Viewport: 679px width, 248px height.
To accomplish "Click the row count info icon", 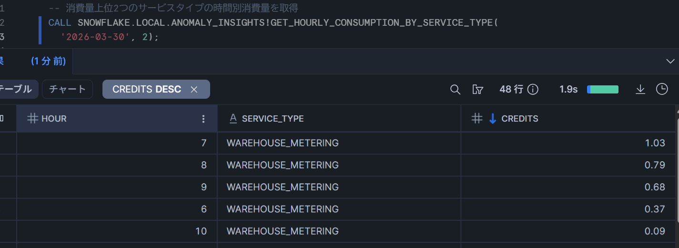I will 533,89.
